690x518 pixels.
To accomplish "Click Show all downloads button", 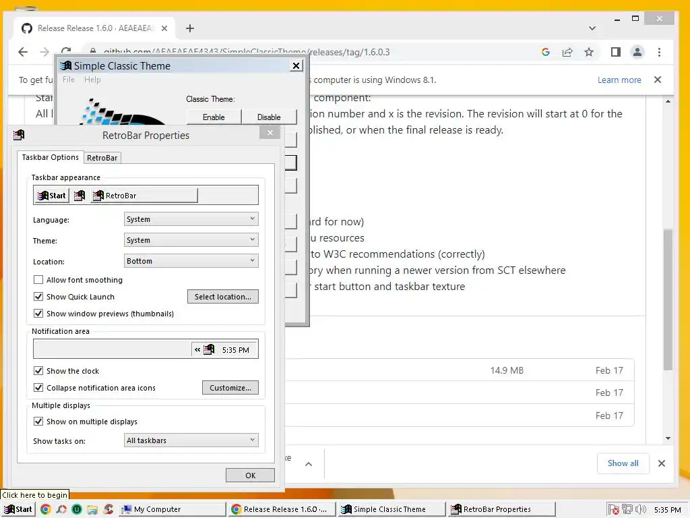I will (623, 463).
